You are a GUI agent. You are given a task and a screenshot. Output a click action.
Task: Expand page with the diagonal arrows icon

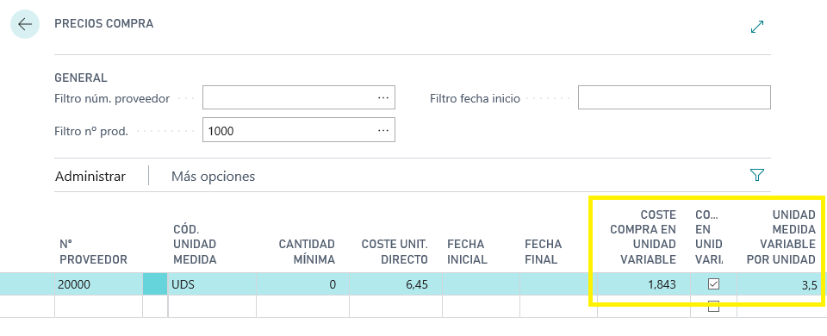(x=757, y=27)
